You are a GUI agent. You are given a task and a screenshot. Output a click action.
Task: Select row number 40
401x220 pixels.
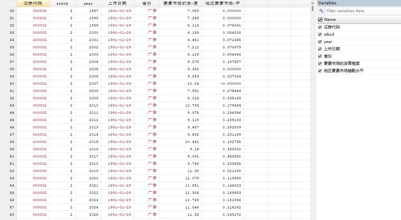coord(8,83)
